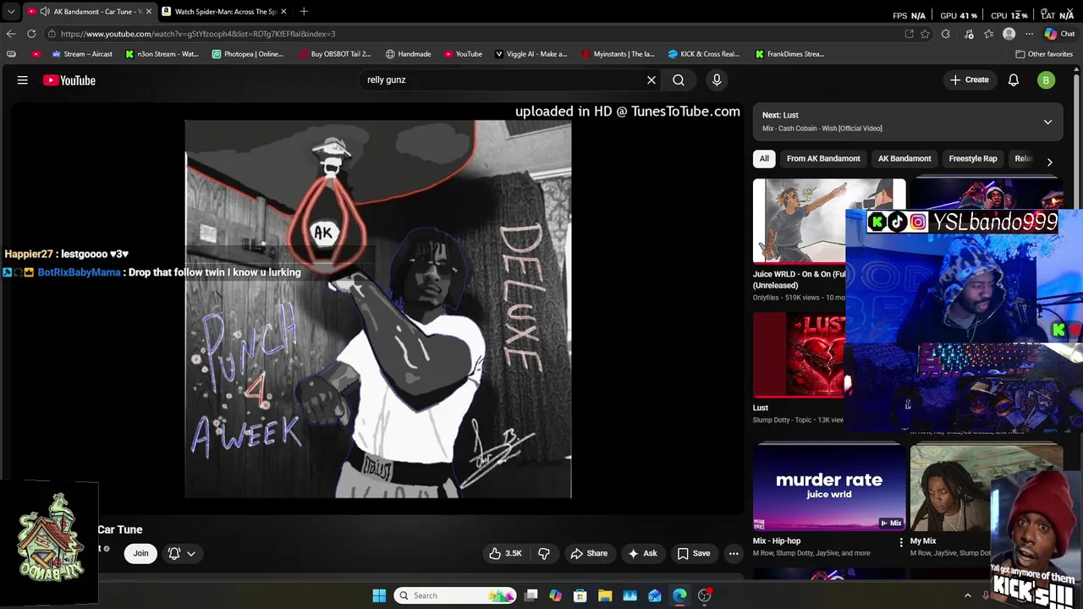Viewport: 1083px width, 609px height.
Task: Open Copilot Chat button
Action: (1061, 34)
